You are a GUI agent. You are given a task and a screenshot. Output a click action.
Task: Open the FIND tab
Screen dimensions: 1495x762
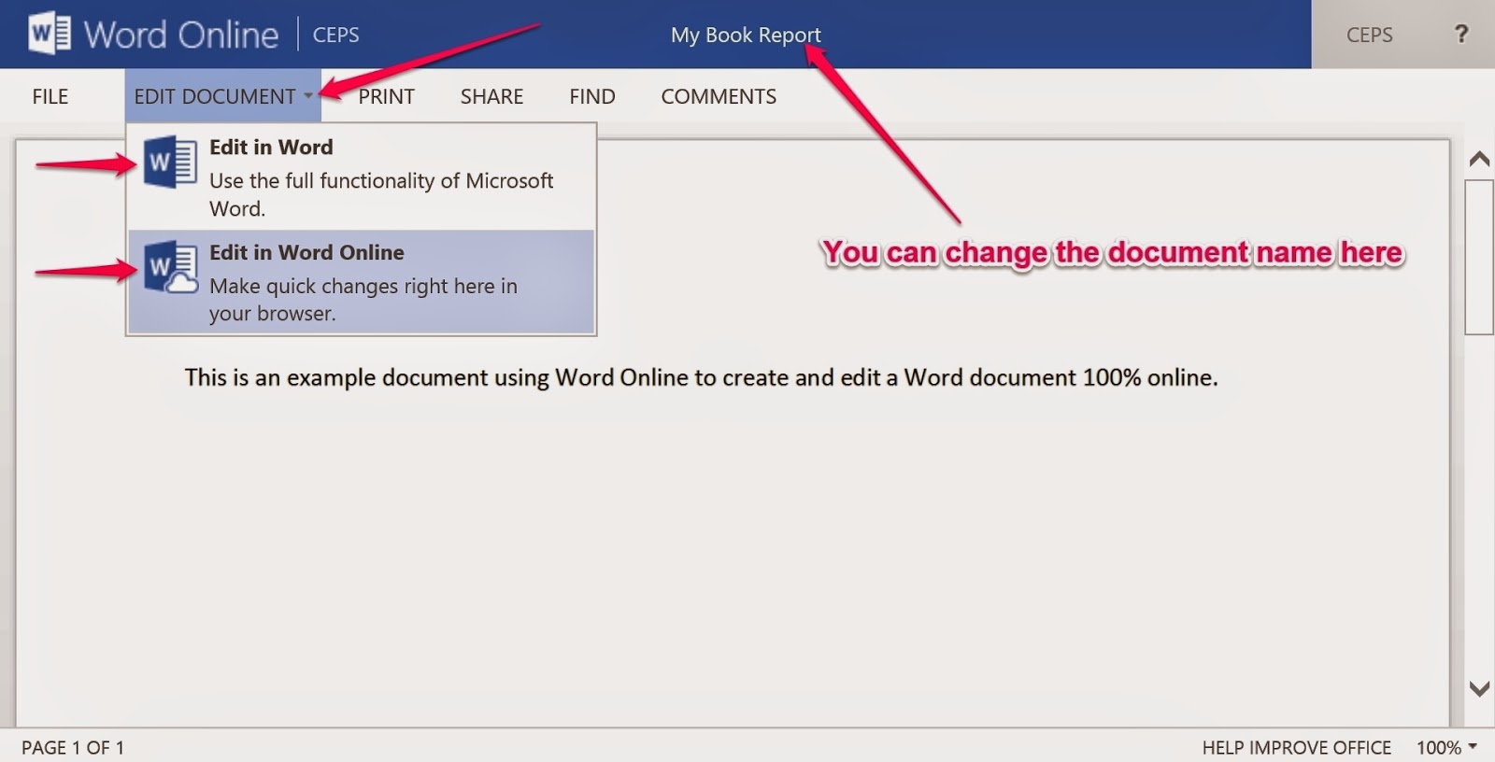click(x=592, y=96)
